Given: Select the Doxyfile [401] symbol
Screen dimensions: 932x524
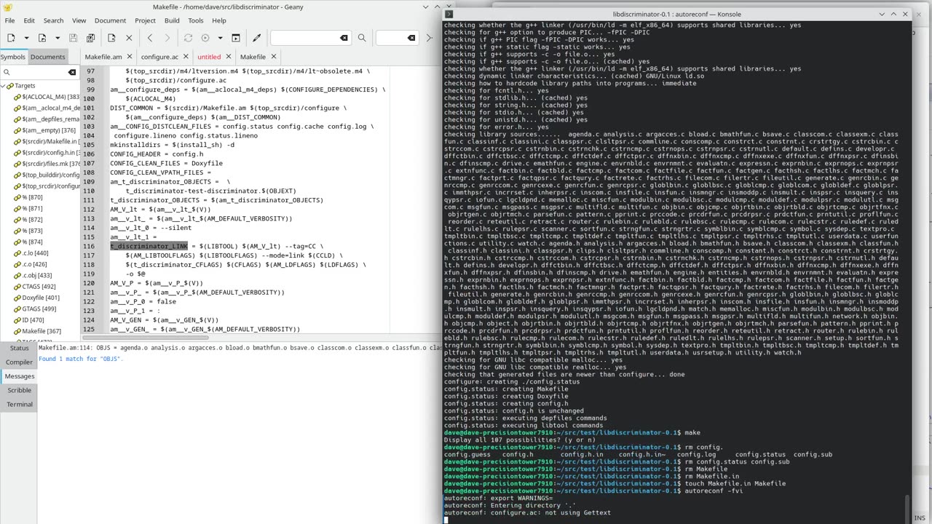Looking at the screenshot, I should pyautogui.click(x=42, y=298).
